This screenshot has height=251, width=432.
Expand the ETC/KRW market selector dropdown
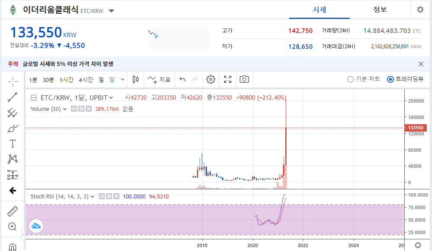tap(111, 11)
